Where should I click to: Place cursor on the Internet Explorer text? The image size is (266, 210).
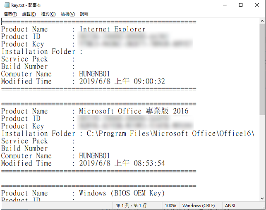pyautogui.click(x=112, y=29)
